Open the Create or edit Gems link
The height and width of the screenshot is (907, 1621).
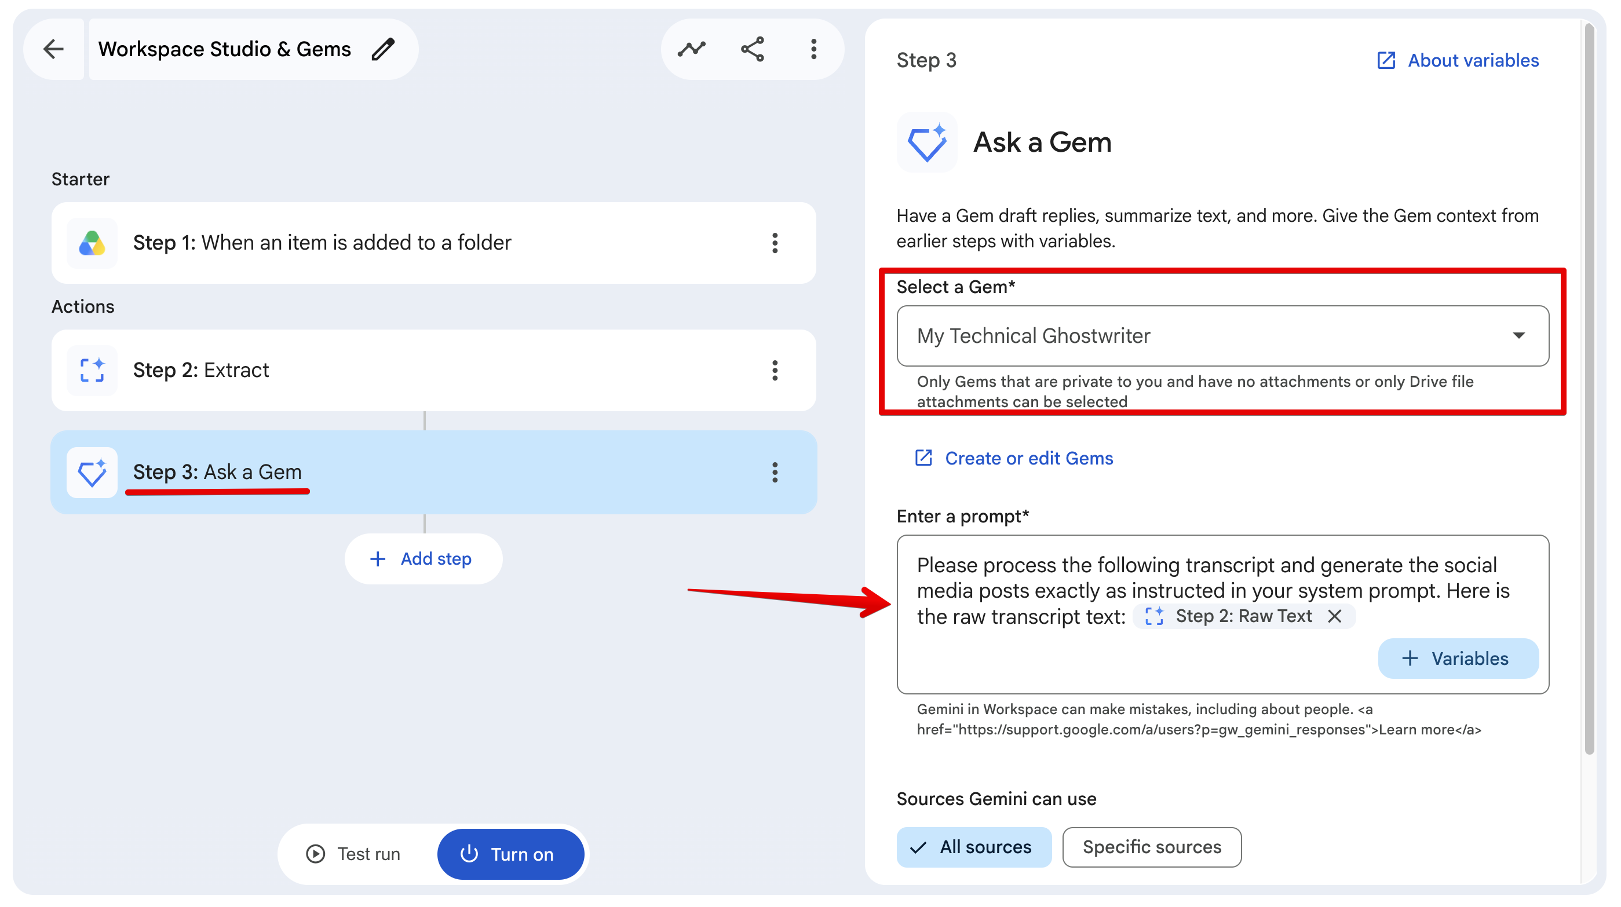(1013, 458)
